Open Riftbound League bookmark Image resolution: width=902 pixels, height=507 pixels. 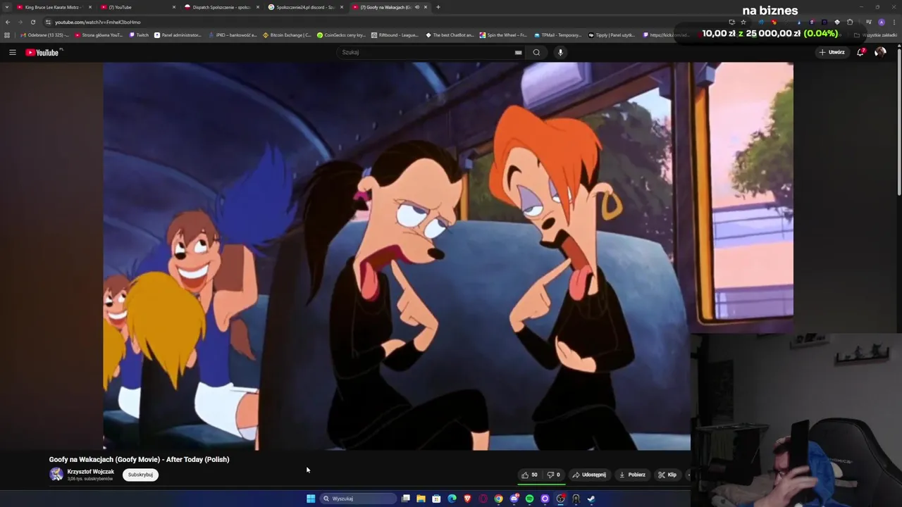tap(395, 35)
